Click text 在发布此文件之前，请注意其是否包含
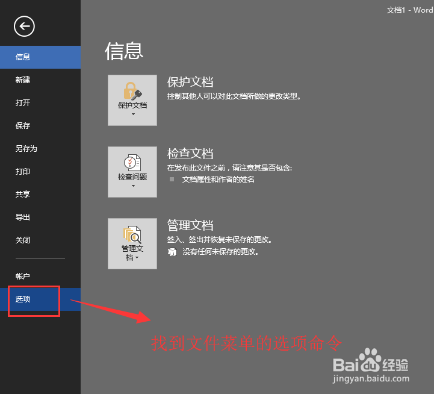 [229, 168]
